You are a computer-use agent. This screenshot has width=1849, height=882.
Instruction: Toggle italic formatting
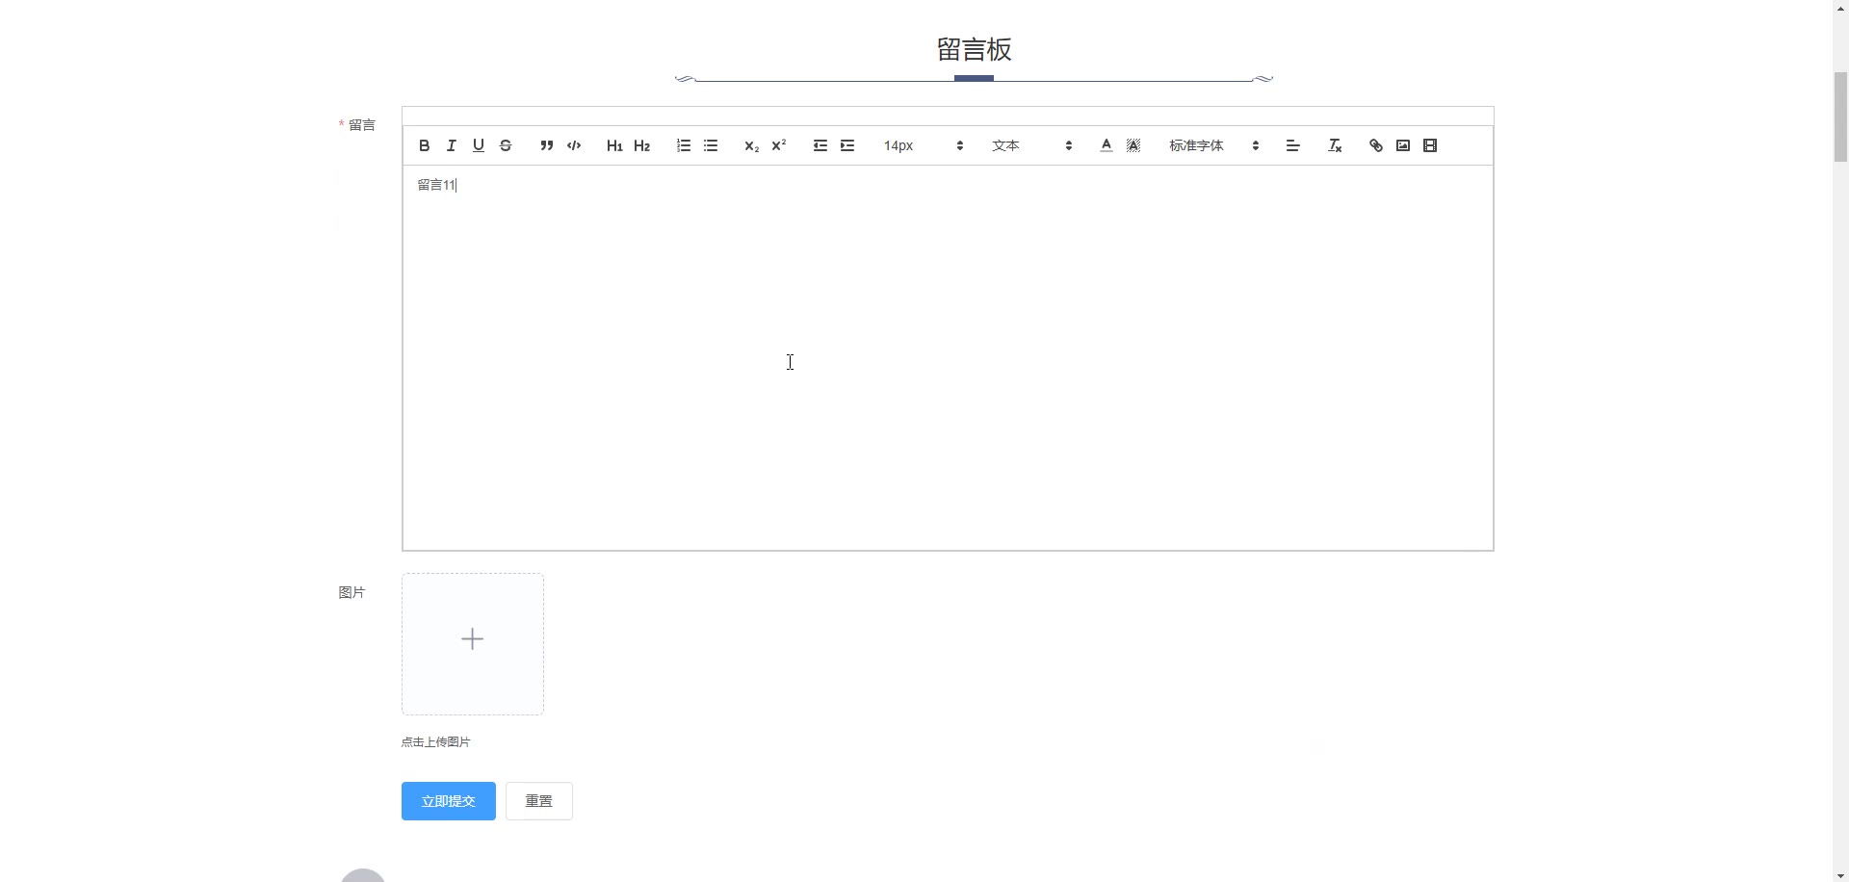tap(451, 145)
